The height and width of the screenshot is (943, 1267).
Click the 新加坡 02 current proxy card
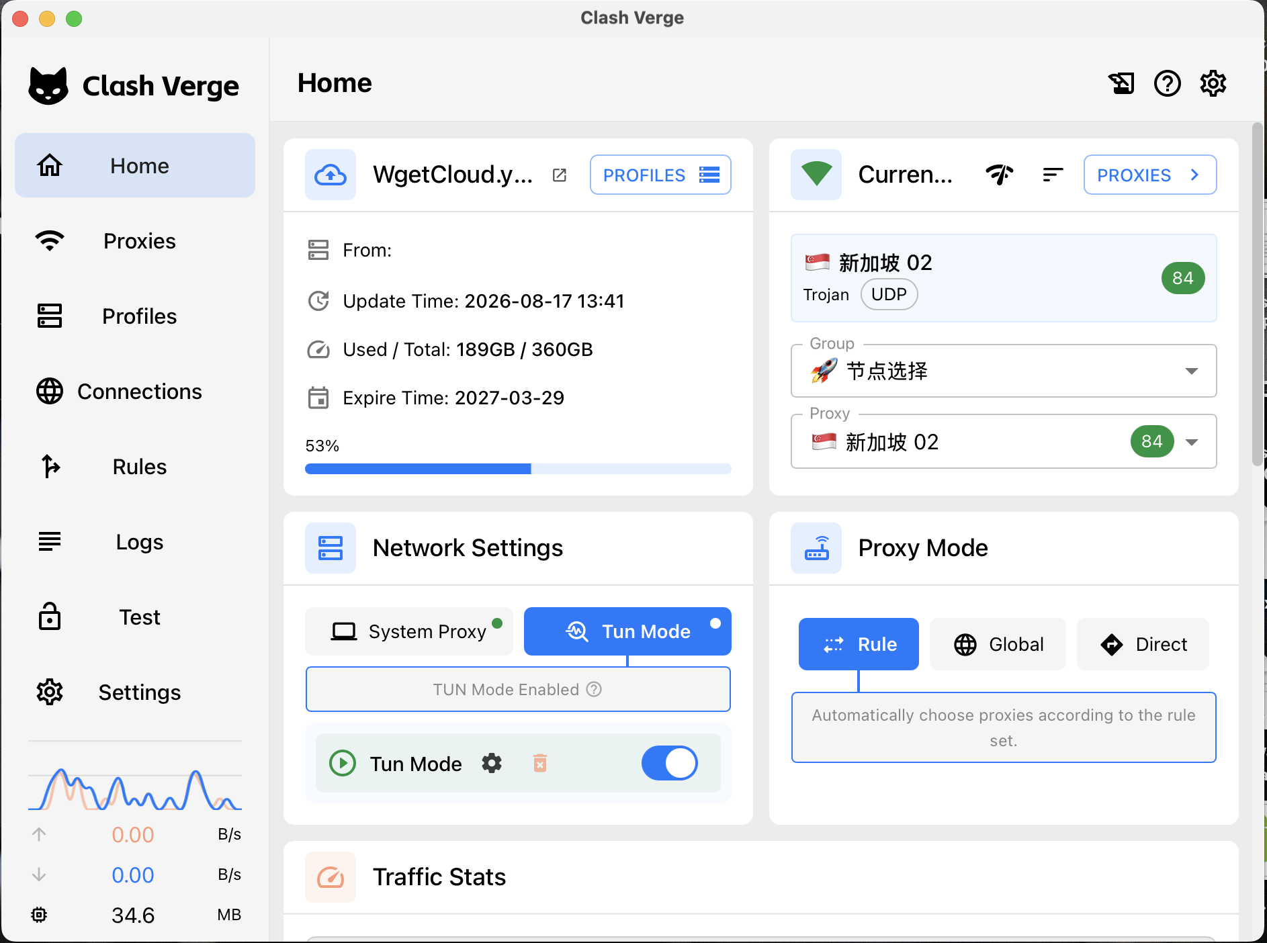[x=1004, y=278]
